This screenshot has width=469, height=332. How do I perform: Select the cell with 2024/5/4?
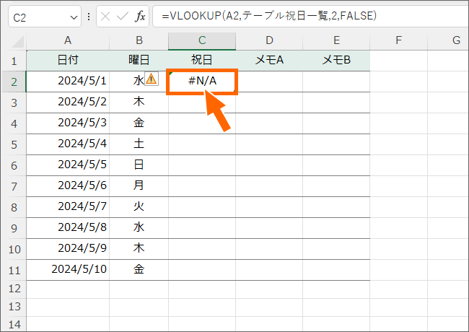point(68,144)
